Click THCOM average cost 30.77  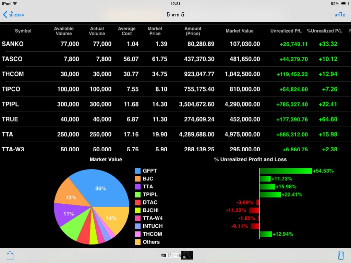click(131, 74)
